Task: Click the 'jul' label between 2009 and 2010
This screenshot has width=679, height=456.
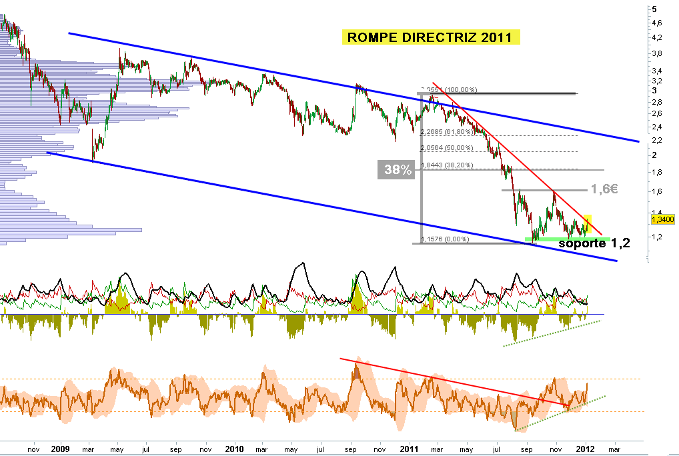Action: pos(145,449)
